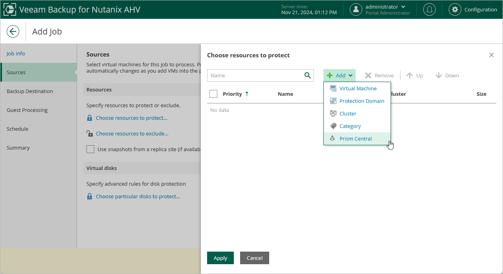Open Choose particular disks to protect link

click(138, 196)
